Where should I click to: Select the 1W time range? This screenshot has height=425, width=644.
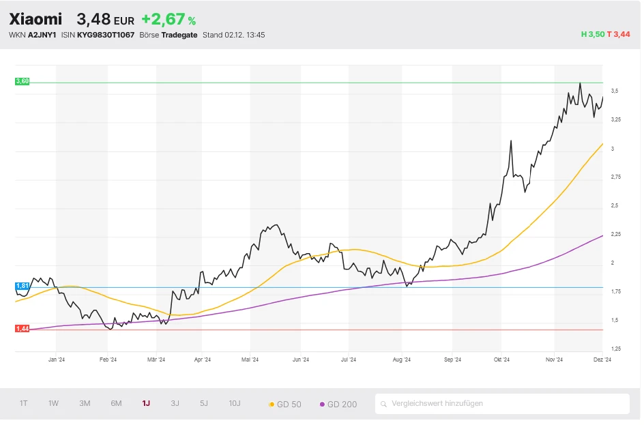click(x=53, y=403)
